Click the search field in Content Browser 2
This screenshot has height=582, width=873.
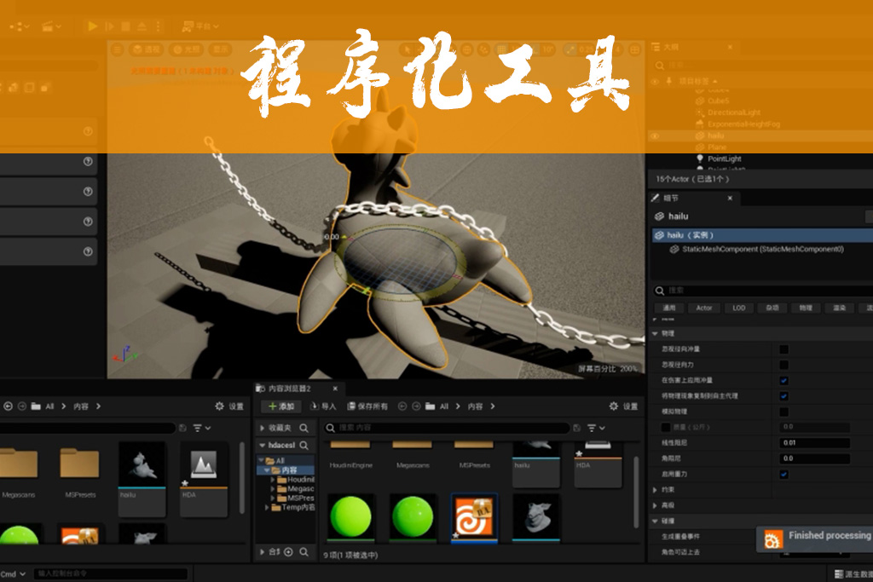point(447,428)
